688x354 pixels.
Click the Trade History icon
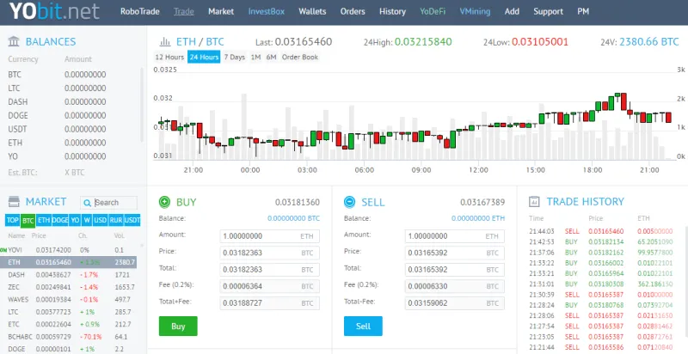pyautogui.click(x=534, y=202)
